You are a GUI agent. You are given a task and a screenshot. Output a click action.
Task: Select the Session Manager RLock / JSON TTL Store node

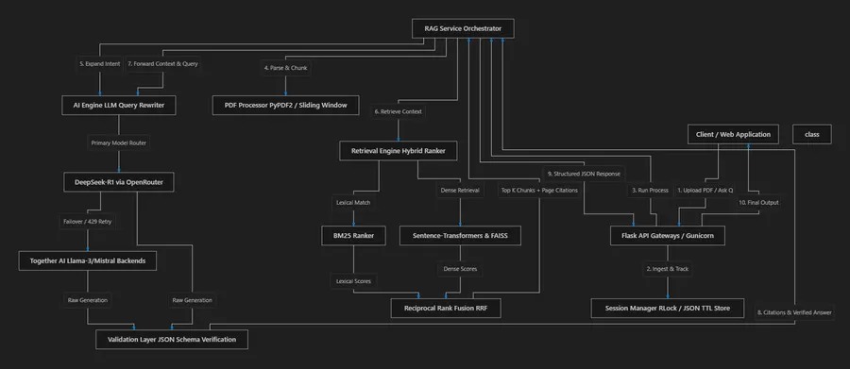coord(668,308)
